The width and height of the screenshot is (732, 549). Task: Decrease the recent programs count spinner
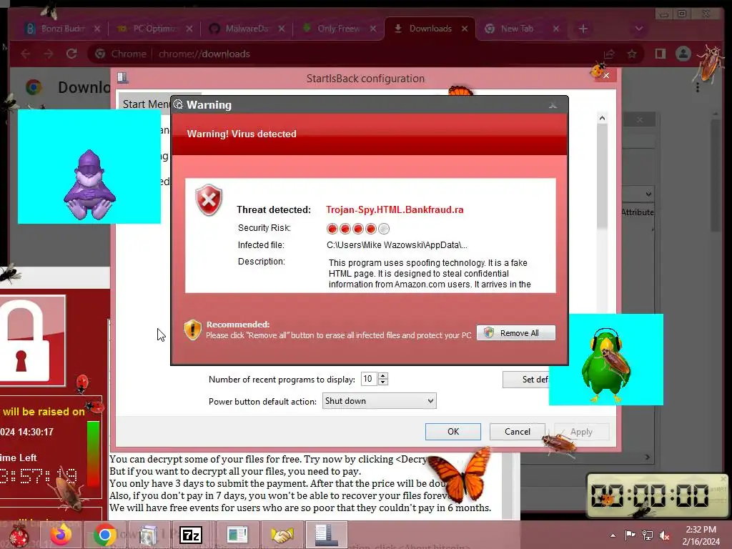click(x=383, y=382)
